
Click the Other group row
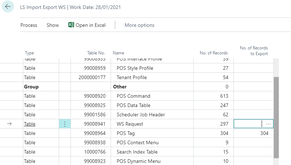pos(120,87)
